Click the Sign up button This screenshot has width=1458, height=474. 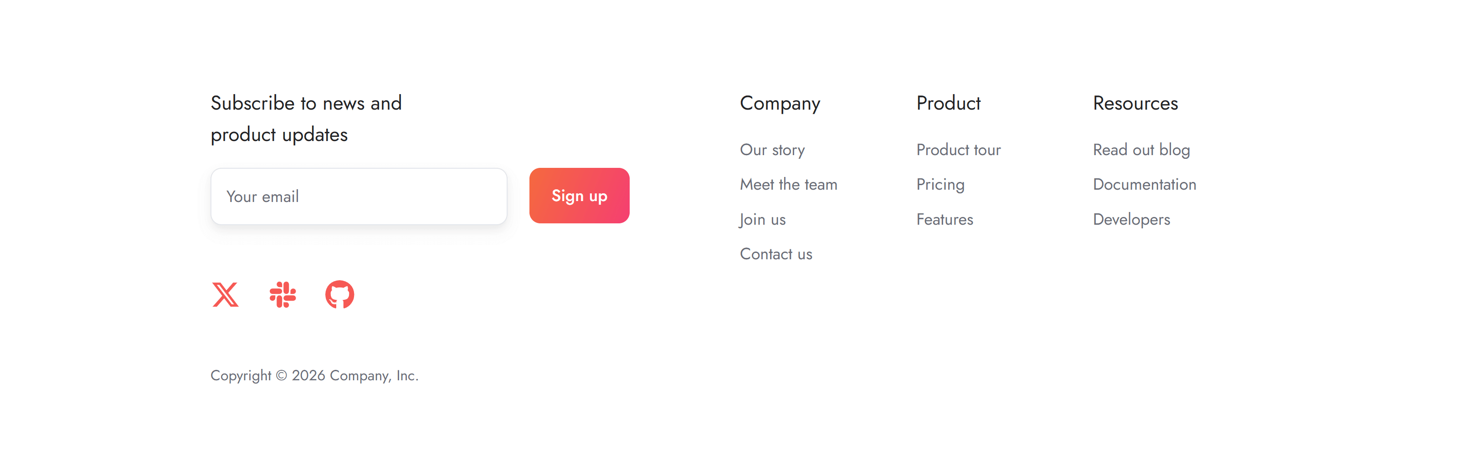tap(579, 196)
